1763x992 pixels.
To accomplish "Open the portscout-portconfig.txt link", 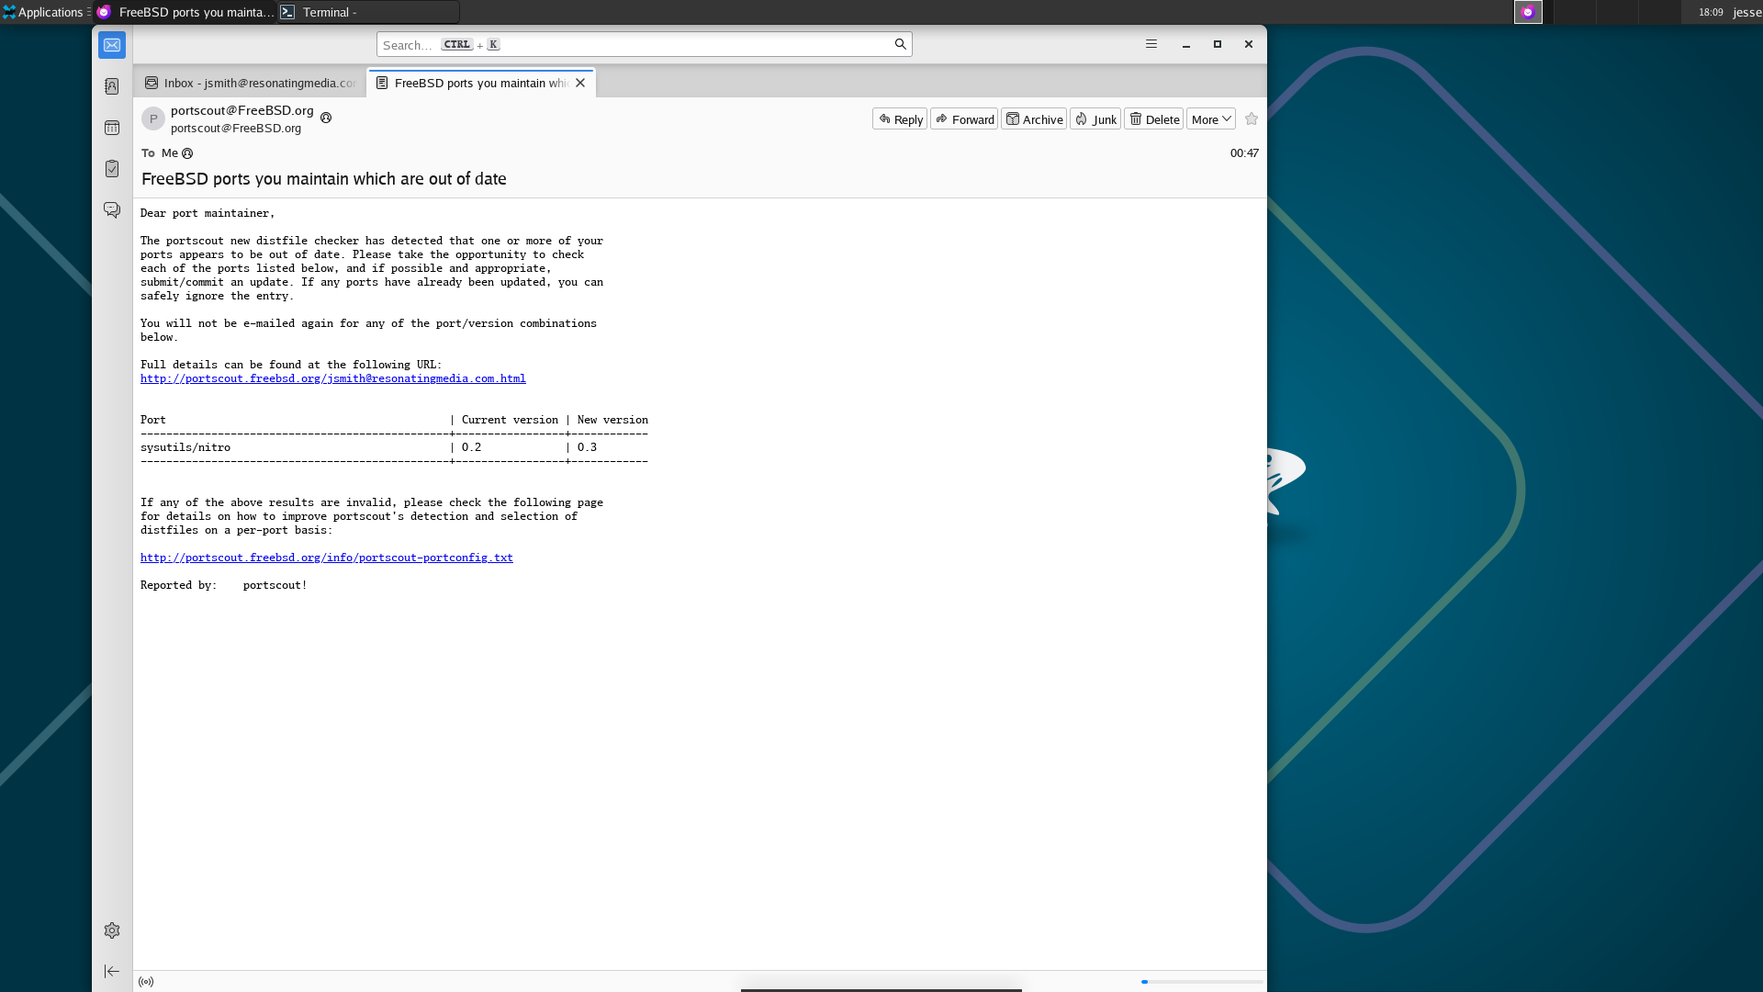I will coord(327,558).
